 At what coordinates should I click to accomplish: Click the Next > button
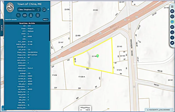45,20
